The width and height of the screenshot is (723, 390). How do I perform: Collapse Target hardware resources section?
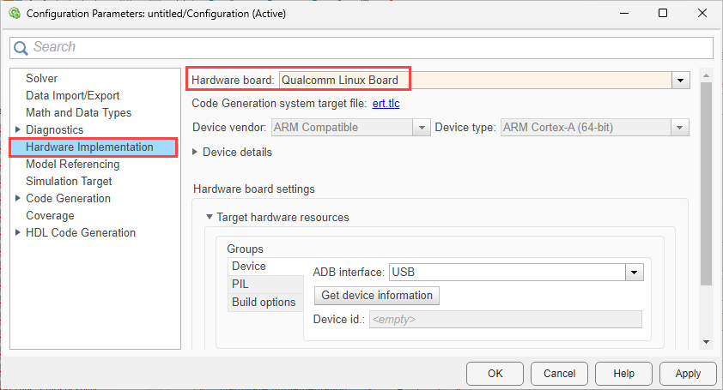(x=209, y=218)
